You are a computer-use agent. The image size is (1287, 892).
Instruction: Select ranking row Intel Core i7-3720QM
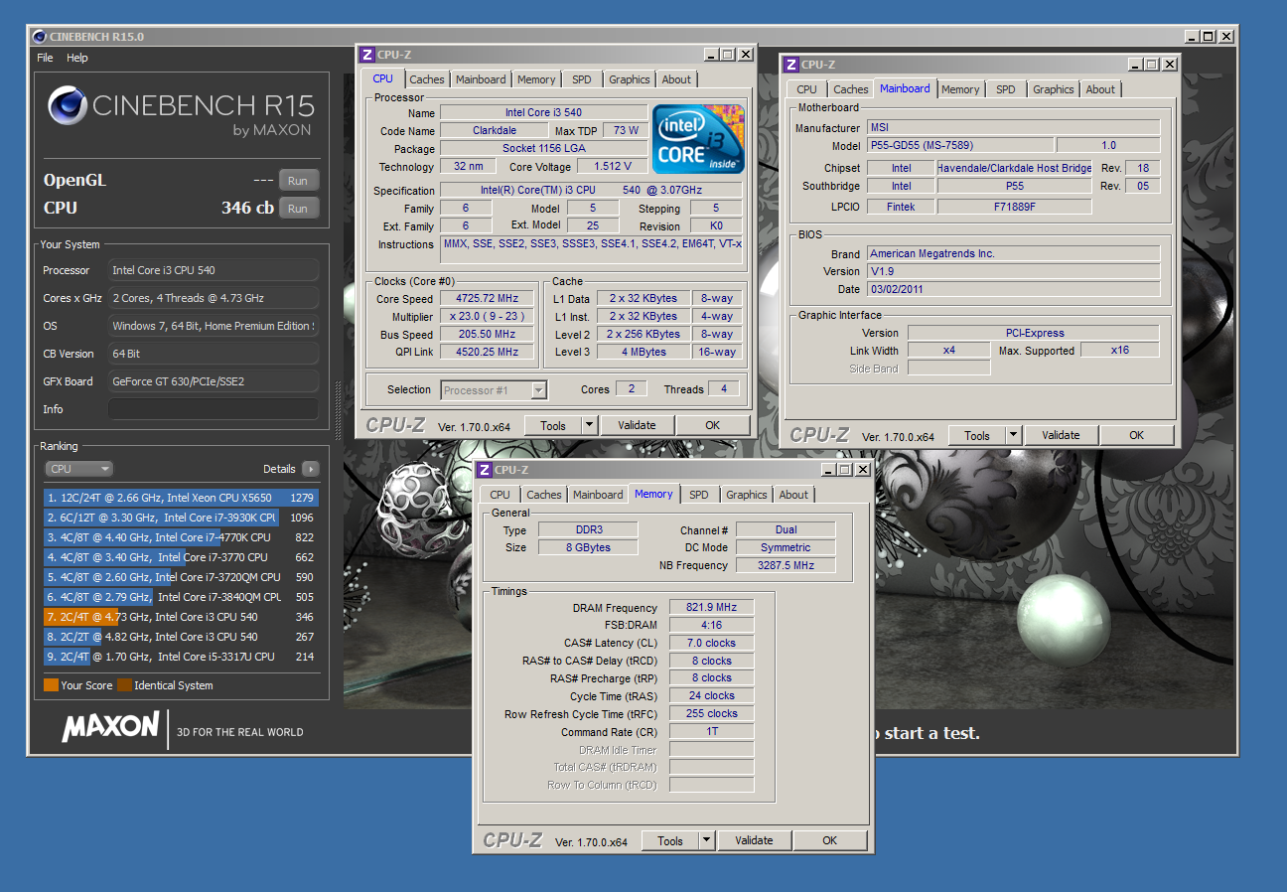click(x=181, y=577)
